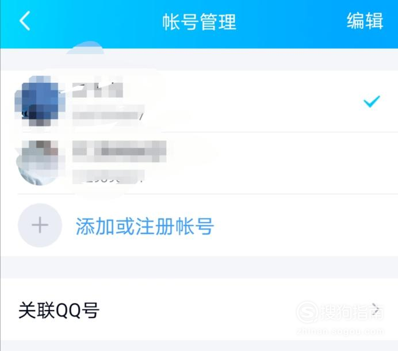Tap the blue checkmark on first account

tap(372, 101)
